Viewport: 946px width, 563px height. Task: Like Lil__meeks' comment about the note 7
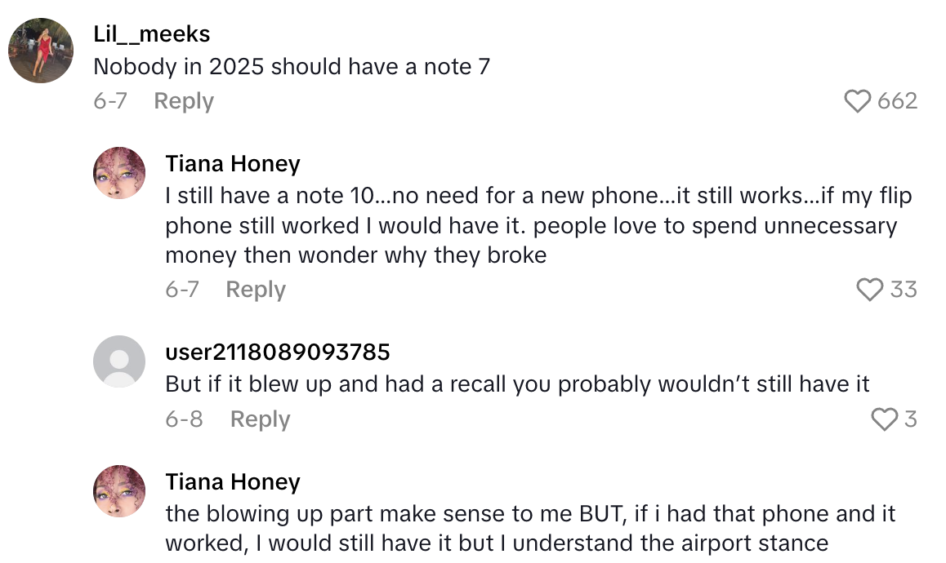[x=856, y=100]
